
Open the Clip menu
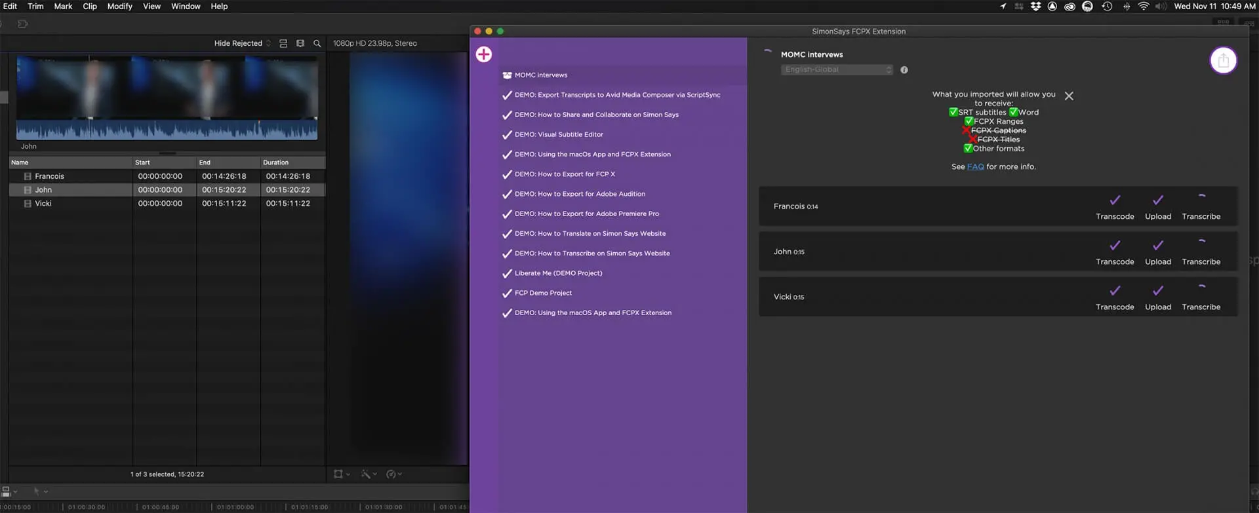click(90, 7)
